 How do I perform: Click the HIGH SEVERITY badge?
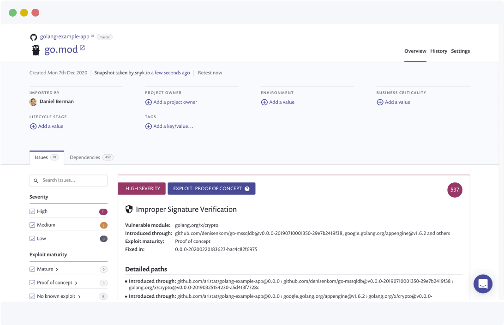point(142,189)
